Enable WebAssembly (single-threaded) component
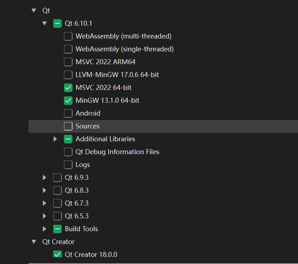298x264 pixels. tap(68, 49)
